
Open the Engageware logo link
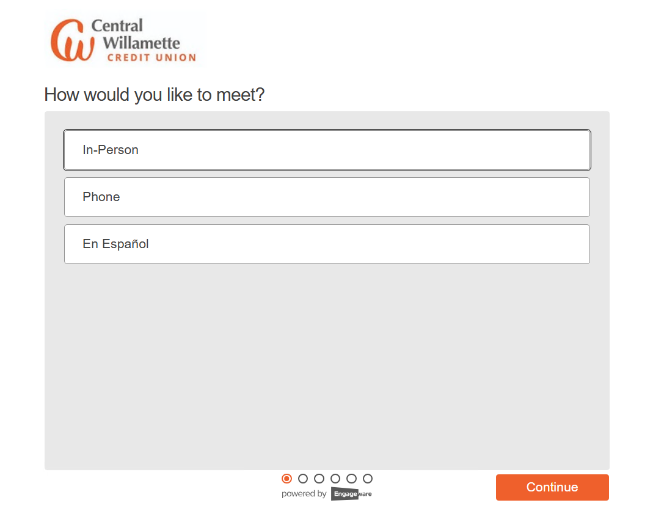[x=351, y=494]
